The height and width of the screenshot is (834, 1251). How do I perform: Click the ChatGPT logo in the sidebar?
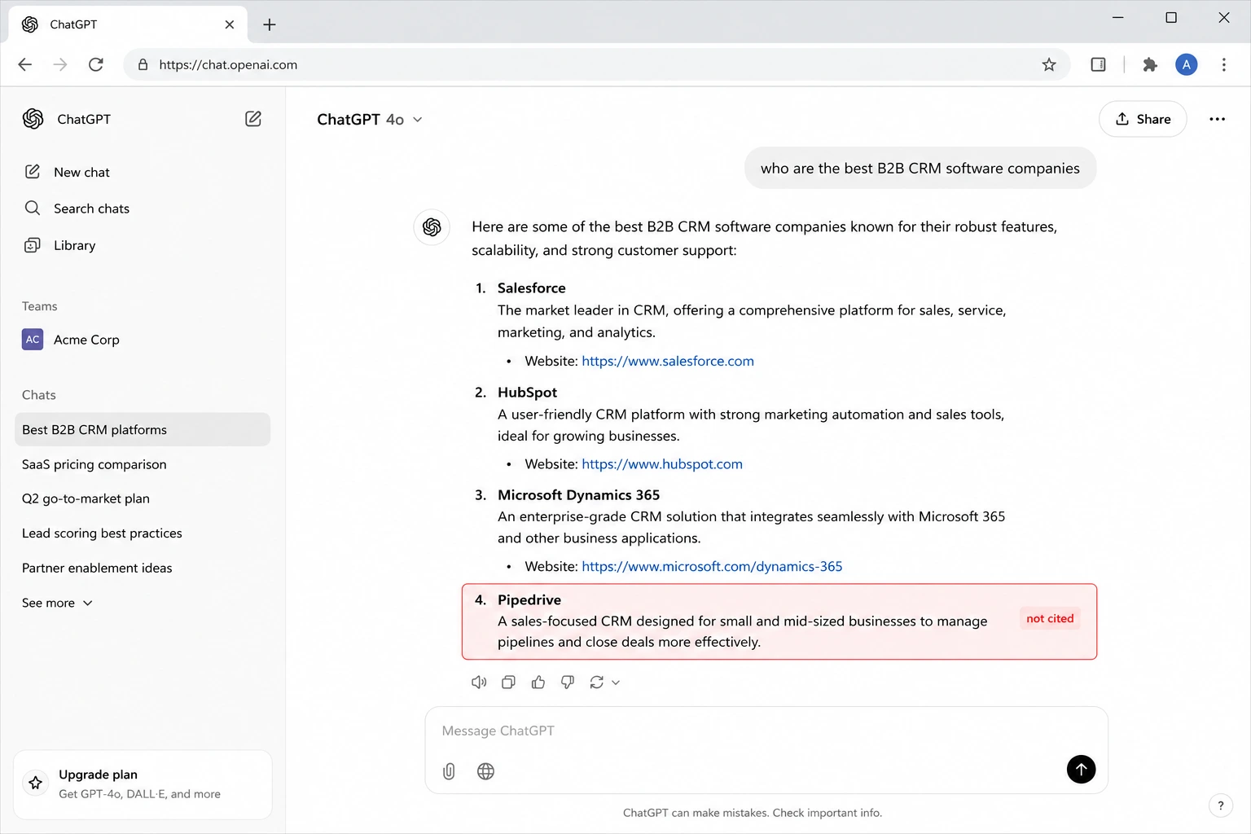coord(33,119)
